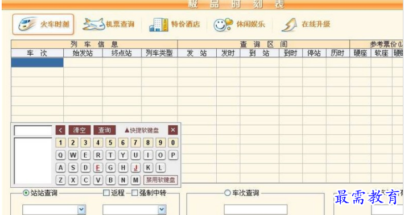Sort by the 列车类型 column header
The height and width of the screenshot is (215, 404).
coord(159,53)
